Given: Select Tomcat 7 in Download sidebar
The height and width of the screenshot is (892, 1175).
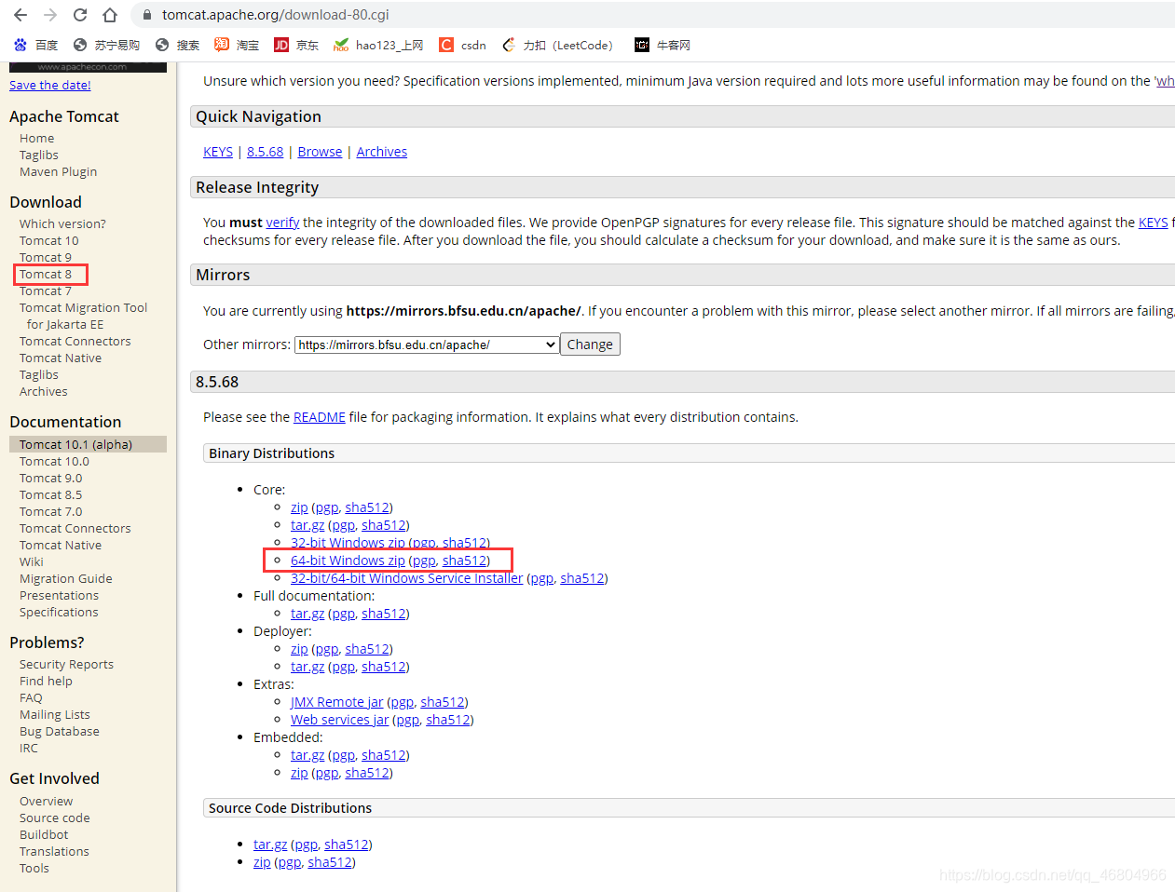Looking at the screenshot, I should click(x=45, y=291).
